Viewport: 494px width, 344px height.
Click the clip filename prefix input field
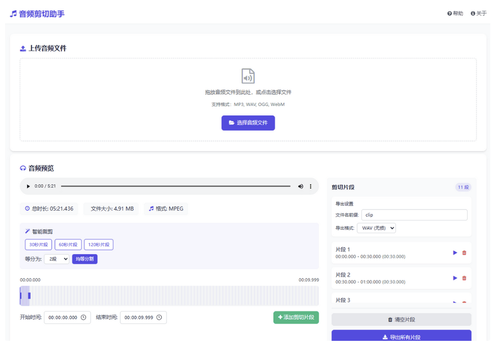pyautogui.click(x=414, y=214)
